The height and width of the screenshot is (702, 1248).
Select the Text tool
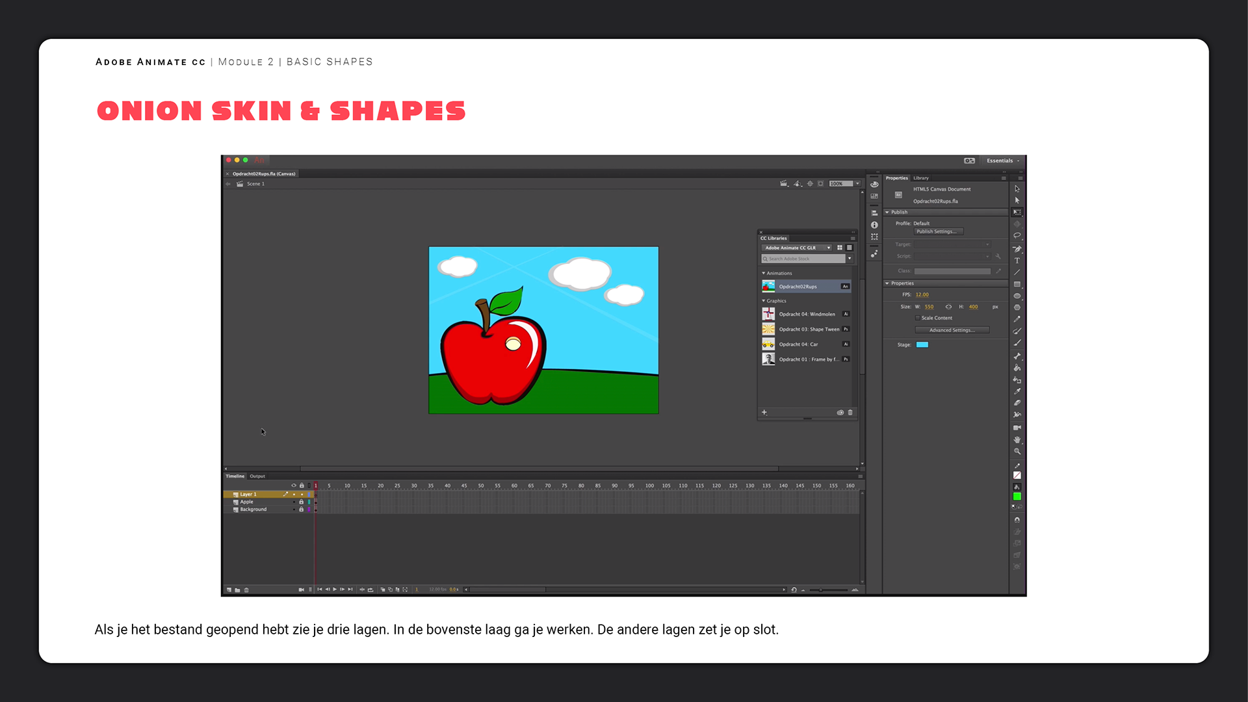click(1017, 261)
